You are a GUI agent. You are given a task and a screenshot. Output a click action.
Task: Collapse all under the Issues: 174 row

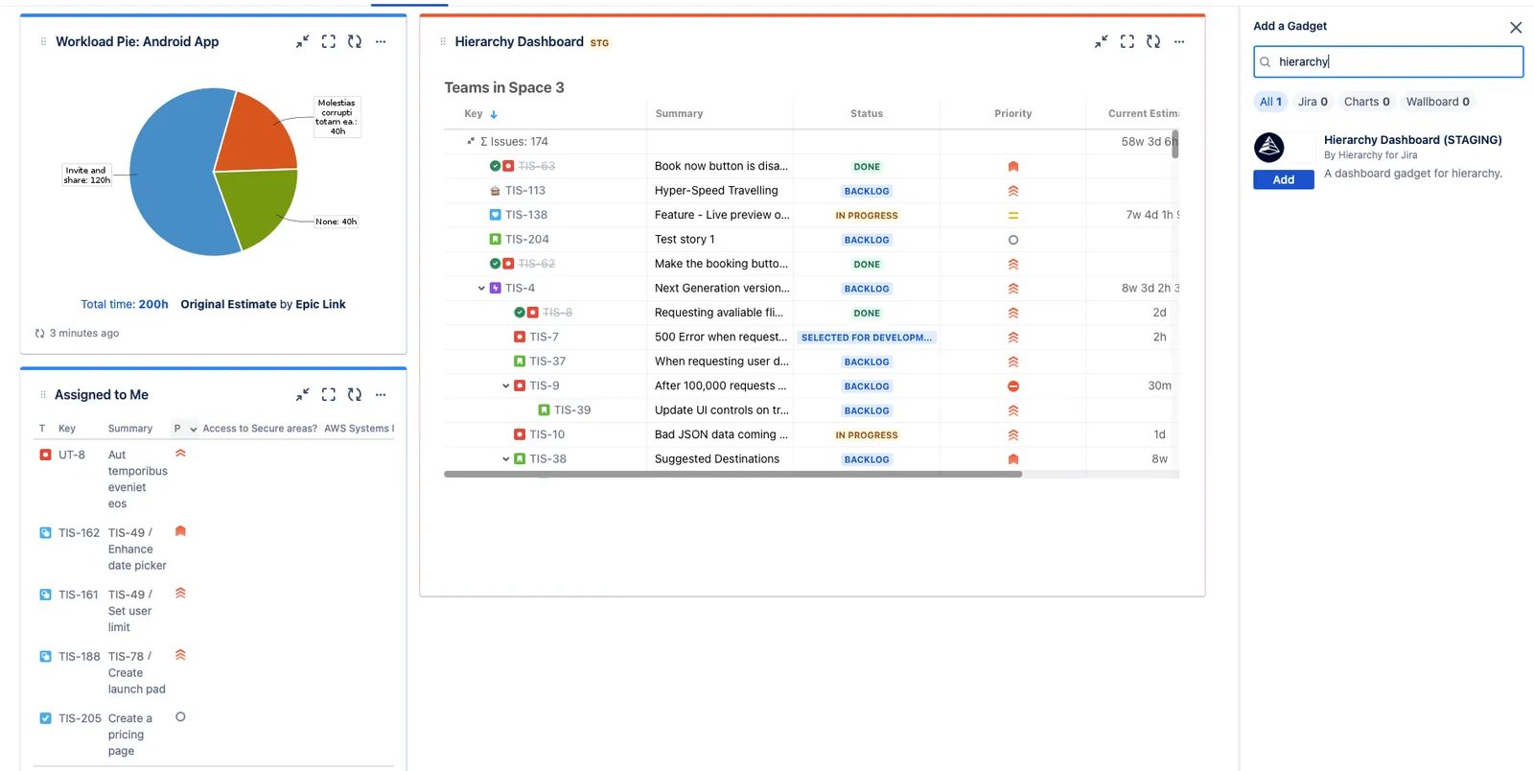[471, 141]
